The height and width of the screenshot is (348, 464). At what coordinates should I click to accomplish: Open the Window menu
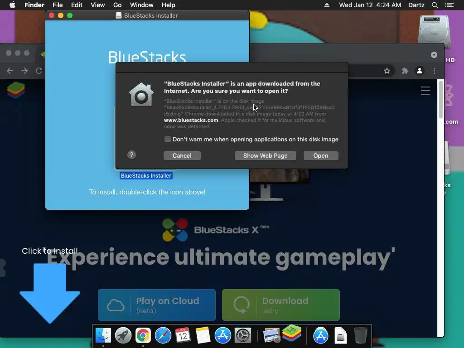tap(141, 5)
